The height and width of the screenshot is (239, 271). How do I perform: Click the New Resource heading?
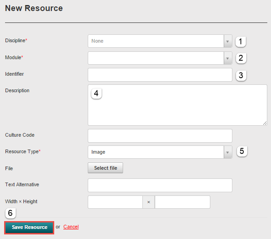point(34,8)
